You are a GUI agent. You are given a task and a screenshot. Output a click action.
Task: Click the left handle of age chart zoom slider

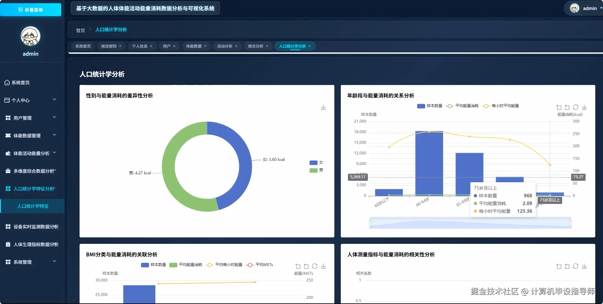pos(370,224)
